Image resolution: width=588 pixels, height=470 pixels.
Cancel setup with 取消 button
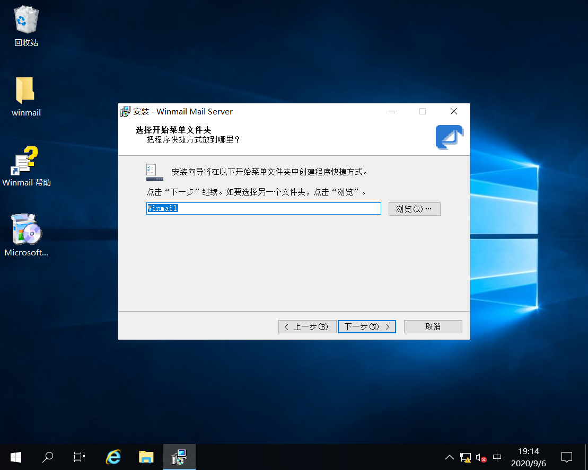pyautogui.click(x=433, y=326)
